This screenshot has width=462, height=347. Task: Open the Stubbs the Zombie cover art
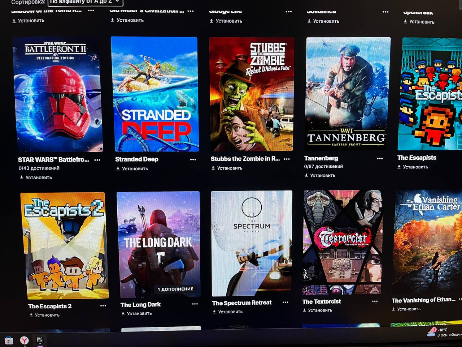252,94
